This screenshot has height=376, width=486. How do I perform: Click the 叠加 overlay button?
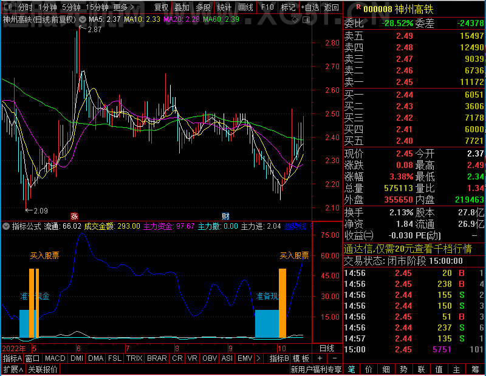pos(182,7)
